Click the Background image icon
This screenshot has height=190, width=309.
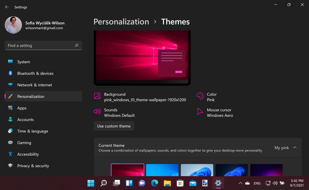tap(97, 96)
